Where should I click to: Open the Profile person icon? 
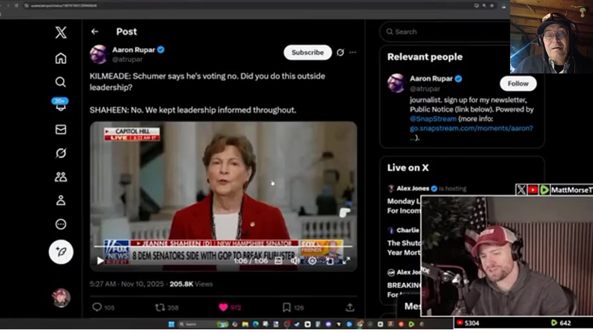point(61,200)
